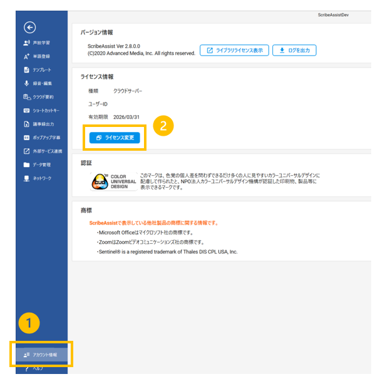
Task: Click the 外部サービス連携 external link icon
Action: point(26,151)
